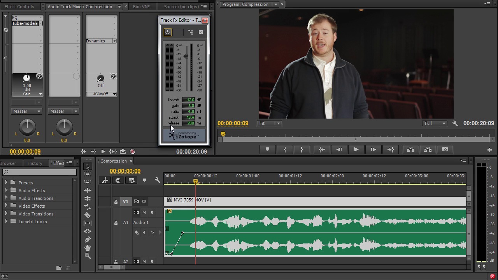Click the Add Marker button in Program Monitor

pos(267,149)
